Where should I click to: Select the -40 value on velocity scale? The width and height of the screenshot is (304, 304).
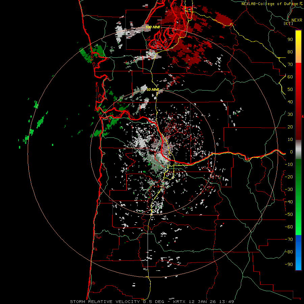coord(289,202)
